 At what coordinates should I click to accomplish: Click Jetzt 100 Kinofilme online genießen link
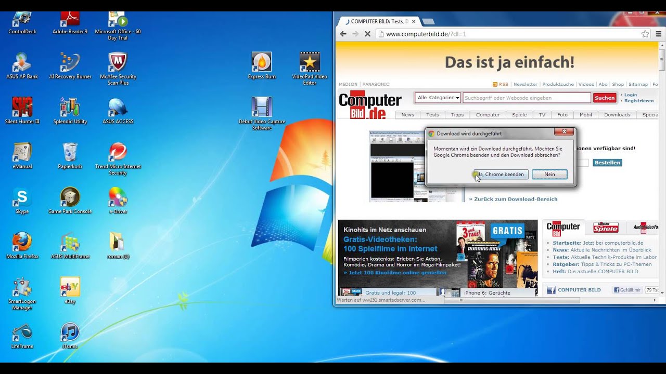pos(395,273)
